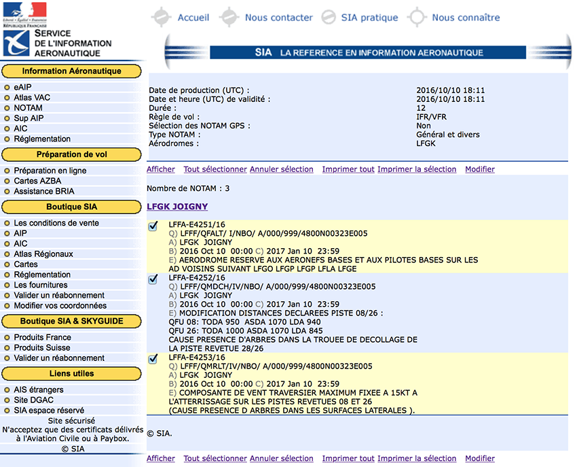Click the République Française flag logo
The height and width of the screenshot is (467, 577).
click(x=25, y=15)
